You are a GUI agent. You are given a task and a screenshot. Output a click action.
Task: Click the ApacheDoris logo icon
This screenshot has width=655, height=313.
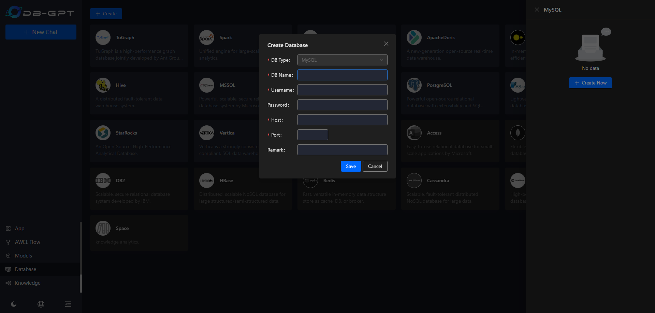click(414, 37)
